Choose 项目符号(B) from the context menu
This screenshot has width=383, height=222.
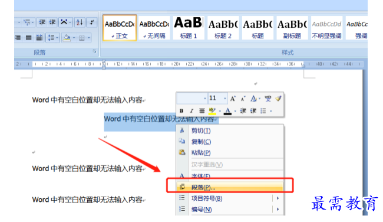(230, 198)
